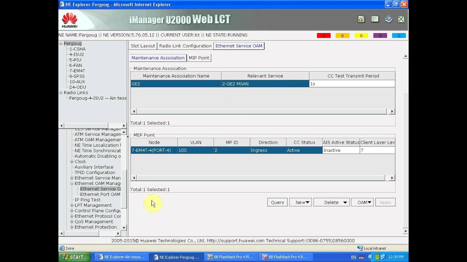Viewport: 467px width, 262px height.
Task: Click the yellow minor alarm counter
Action: click(x=361, y=36)
